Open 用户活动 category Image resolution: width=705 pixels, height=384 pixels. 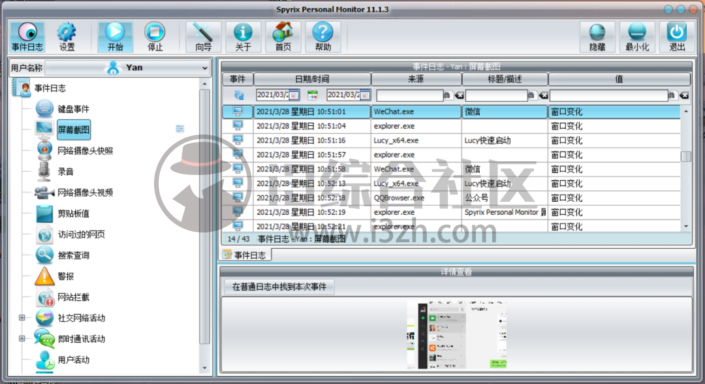pyautogui.click(x=73, y=360)
